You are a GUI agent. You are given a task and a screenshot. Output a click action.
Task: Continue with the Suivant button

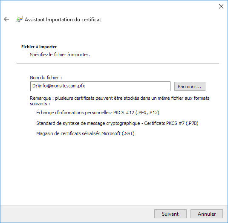170,214
